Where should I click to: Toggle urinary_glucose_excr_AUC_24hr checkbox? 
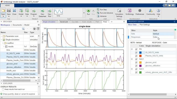[x=136, y=72]
